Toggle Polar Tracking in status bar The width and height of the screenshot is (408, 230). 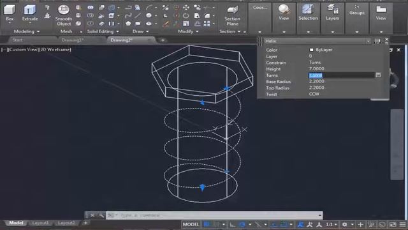click(x=242, y=224)
